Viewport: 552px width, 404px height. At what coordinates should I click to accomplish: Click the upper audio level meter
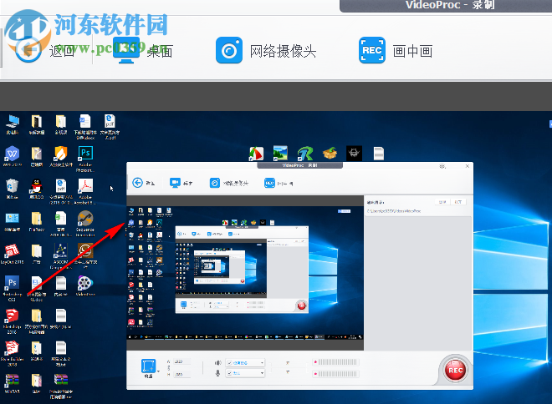(x=336, y=362)
